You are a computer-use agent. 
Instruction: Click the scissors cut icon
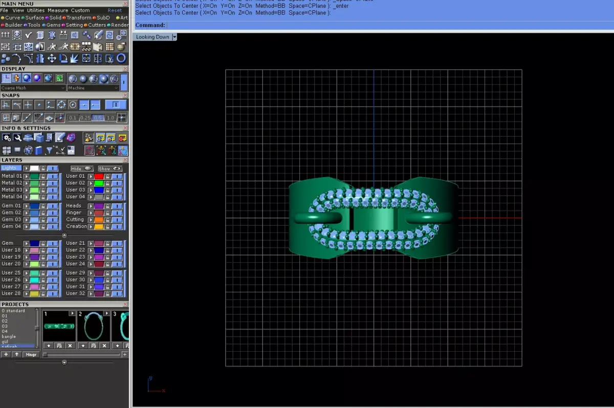click(x=109, y=58)
